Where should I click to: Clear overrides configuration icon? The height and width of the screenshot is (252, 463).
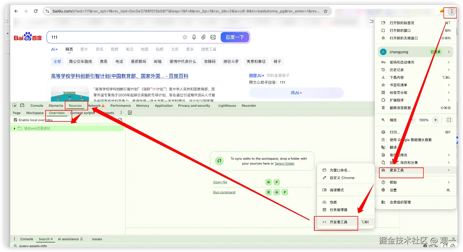(120, 120)
